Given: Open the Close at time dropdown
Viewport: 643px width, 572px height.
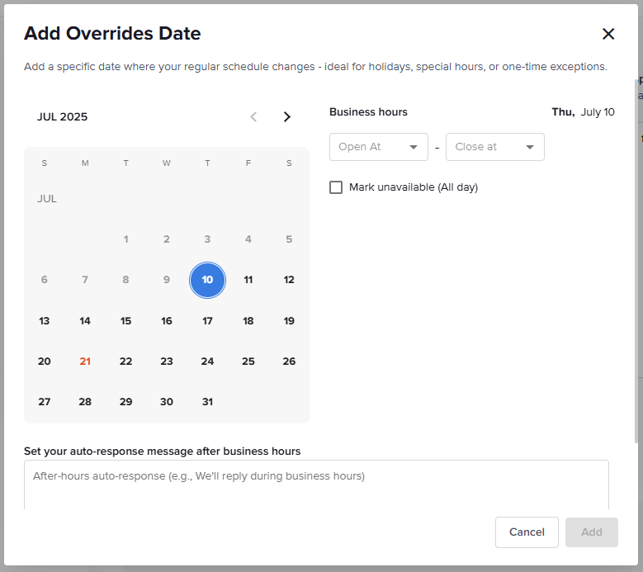Looking at the screenshot, I should 495,147.
